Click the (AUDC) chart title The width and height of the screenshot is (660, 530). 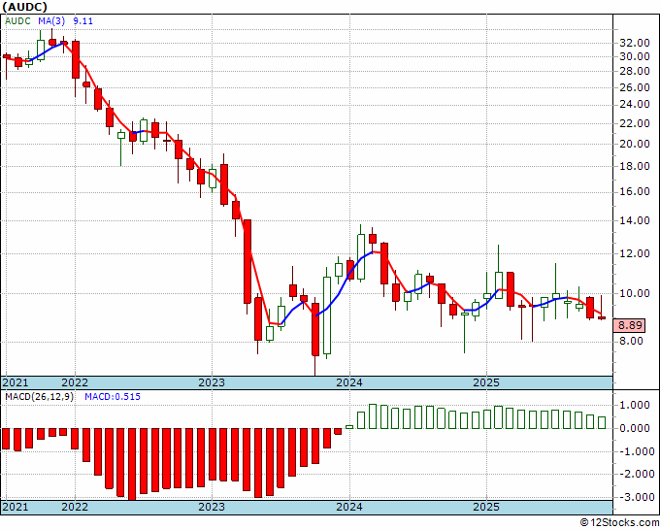[25, 7]
